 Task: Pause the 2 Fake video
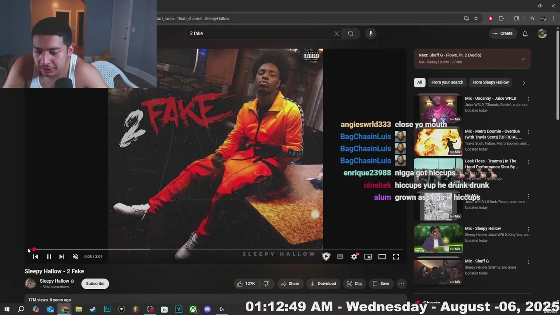click(49, 257)
